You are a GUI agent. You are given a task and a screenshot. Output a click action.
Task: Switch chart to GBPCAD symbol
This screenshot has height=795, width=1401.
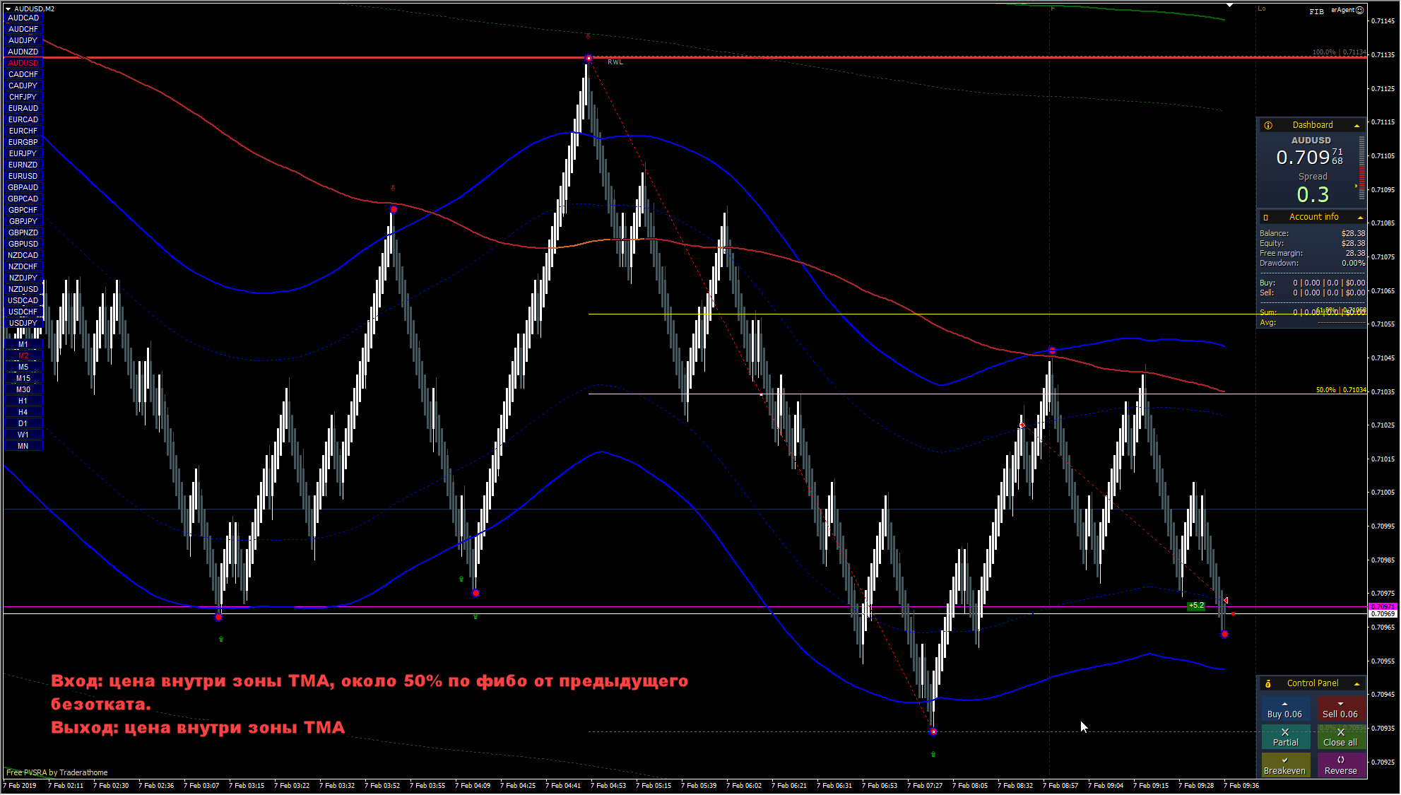[x=23, y=199]
